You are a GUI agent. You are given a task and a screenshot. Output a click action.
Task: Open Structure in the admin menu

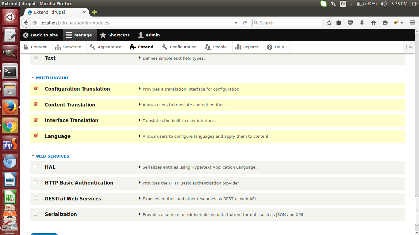tap(69, 47)
